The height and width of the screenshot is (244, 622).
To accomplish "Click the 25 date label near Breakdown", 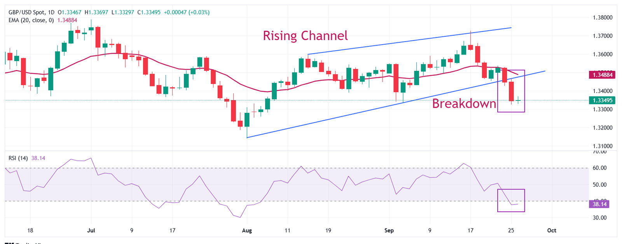I will coord(511,230).
